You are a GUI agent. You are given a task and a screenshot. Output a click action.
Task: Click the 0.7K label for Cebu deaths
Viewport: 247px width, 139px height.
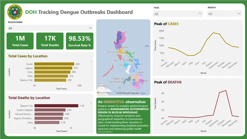coord(63,122)
